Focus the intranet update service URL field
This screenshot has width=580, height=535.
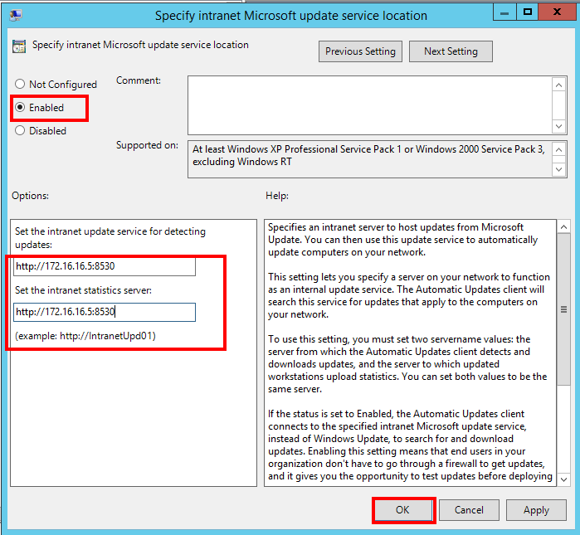click(x=105, y=266)
